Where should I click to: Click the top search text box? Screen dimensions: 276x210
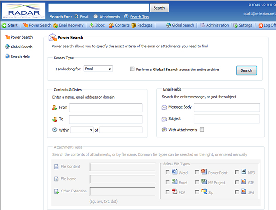coord(99,8)
